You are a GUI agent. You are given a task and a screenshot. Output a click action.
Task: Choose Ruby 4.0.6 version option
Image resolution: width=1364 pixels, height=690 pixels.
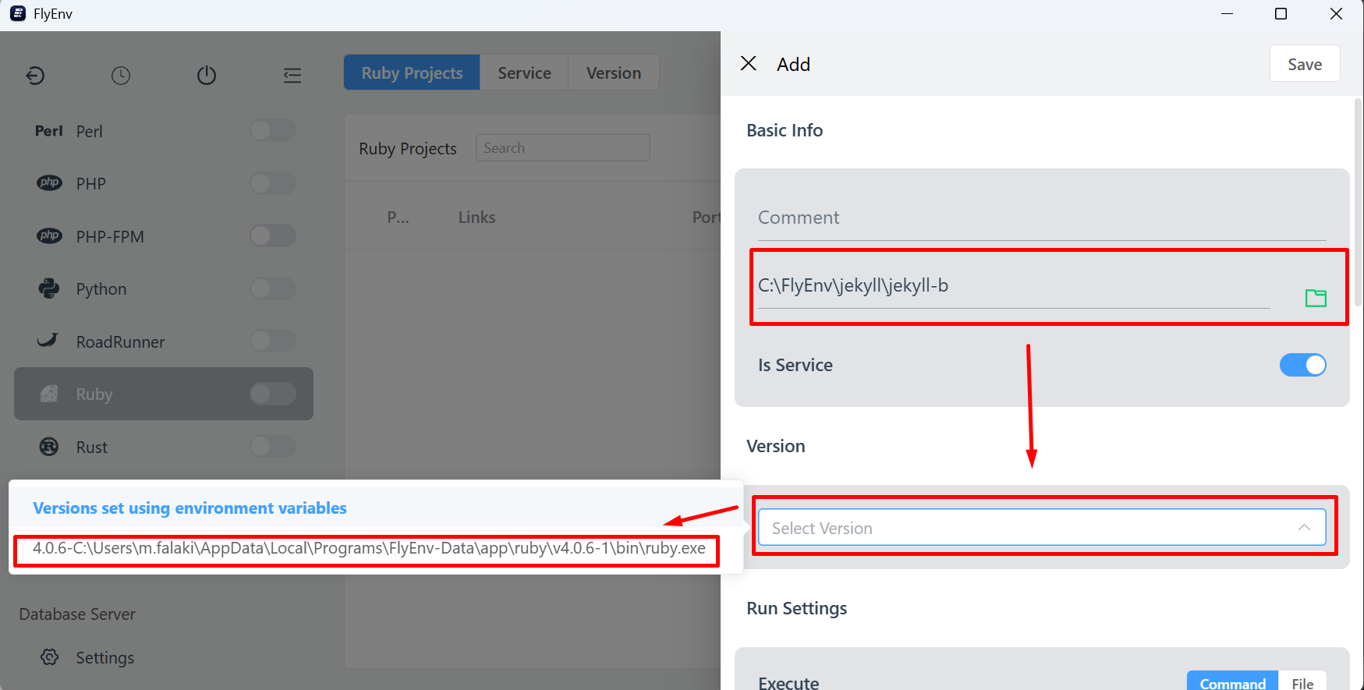(368, 549)
